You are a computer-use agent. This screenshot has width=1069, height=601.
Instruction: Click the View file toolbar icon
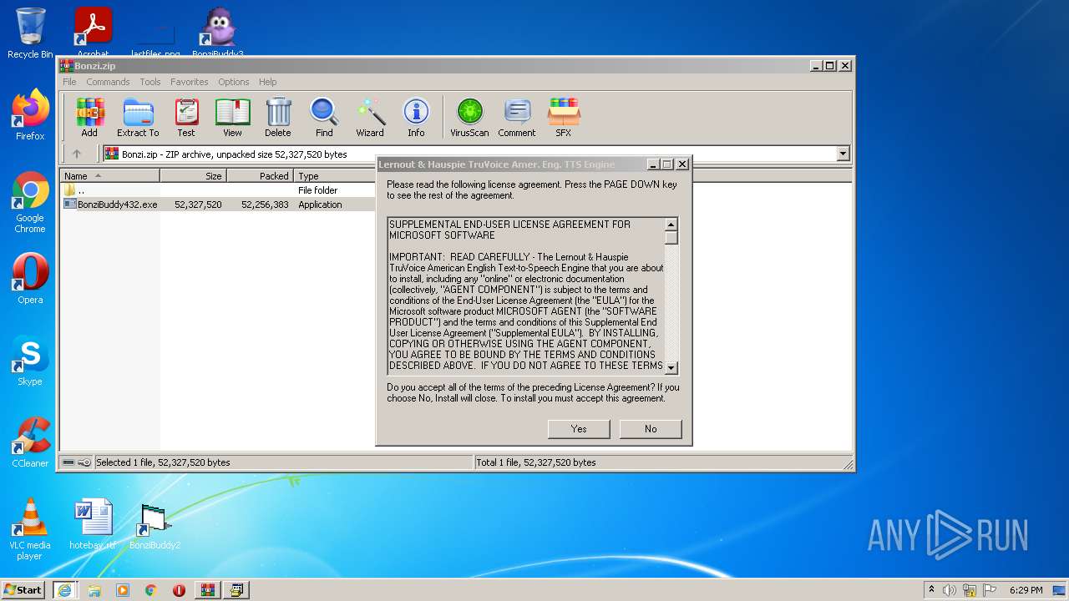(232, 117)
